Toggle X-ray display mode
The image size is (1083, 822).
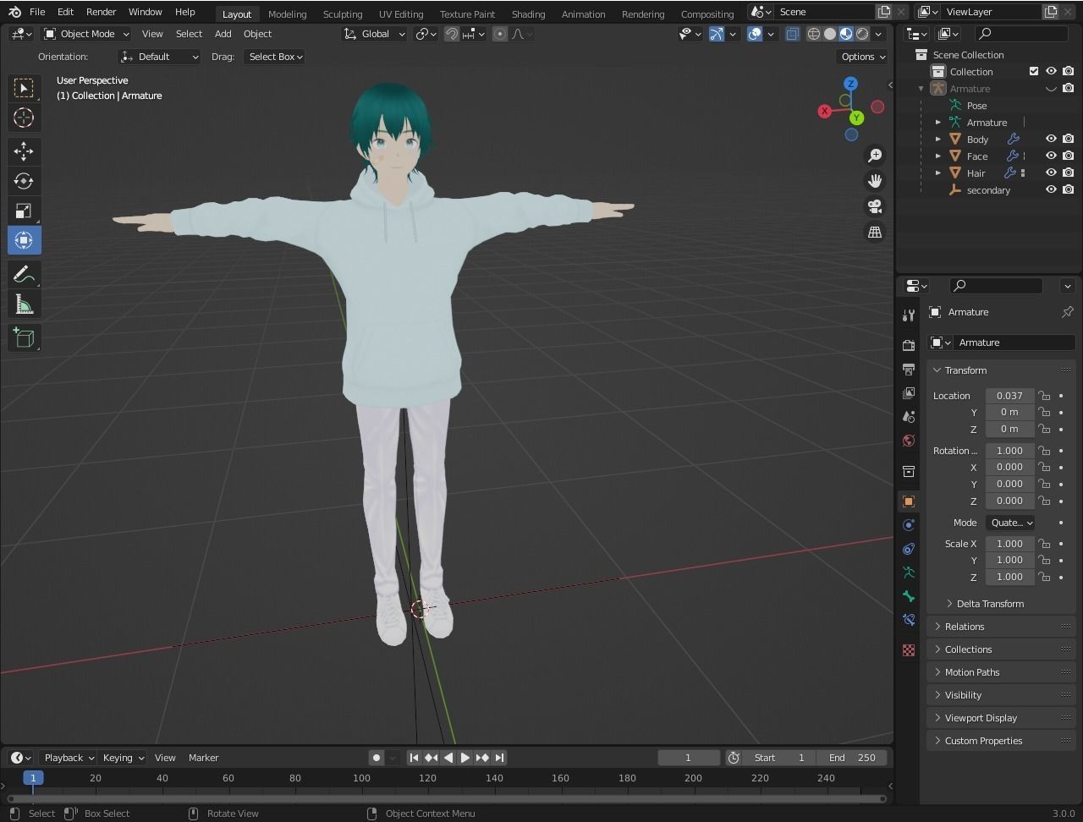pos(792,34)
